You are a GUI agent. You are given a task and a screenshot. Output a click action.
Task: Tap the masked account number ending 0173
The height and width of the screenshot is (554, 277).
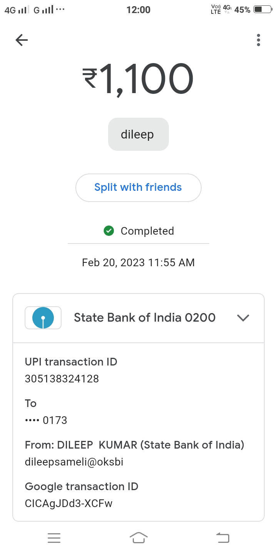[46, 421]
